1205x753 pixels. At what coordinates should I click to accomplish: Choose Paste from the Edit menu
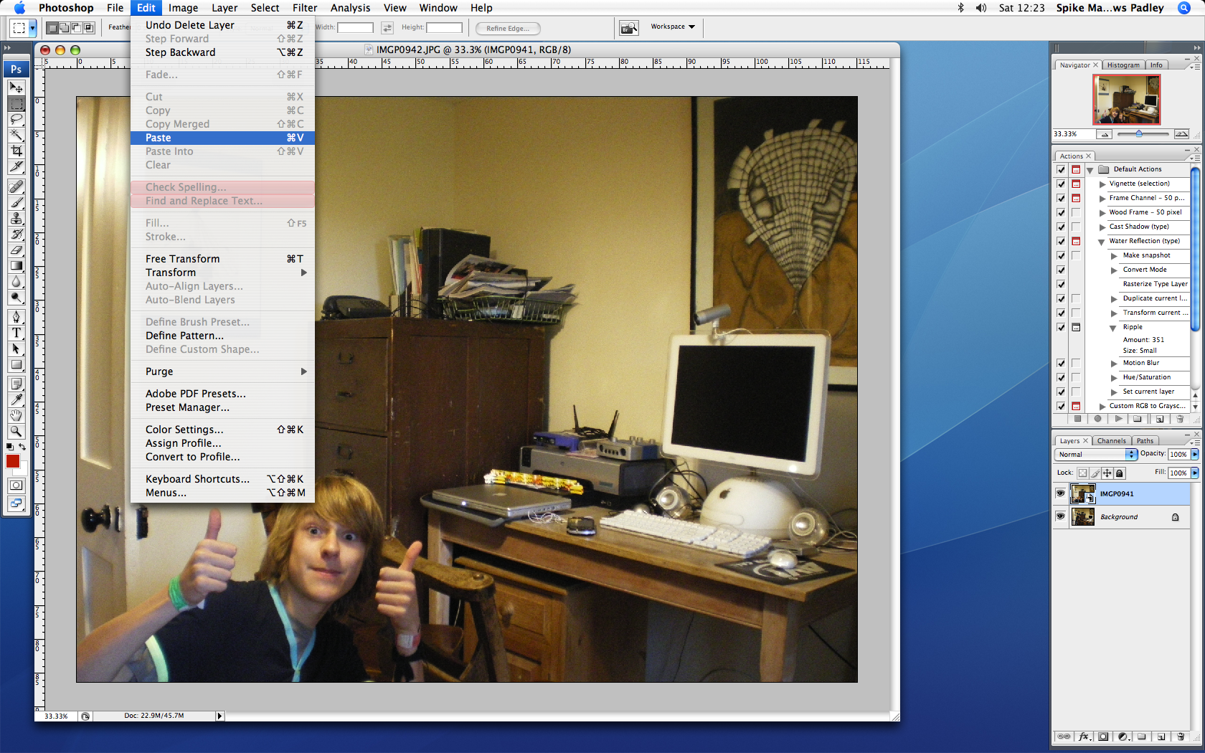(x=222, y=138)
